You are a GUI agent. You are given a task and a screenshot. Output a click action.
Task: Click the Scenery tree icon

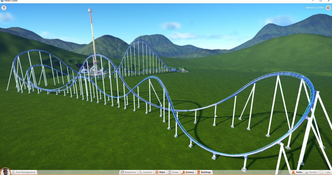pos(183,172)
